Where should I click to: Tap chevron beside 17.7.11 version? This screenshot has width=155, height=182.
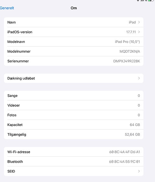[139, 32]
